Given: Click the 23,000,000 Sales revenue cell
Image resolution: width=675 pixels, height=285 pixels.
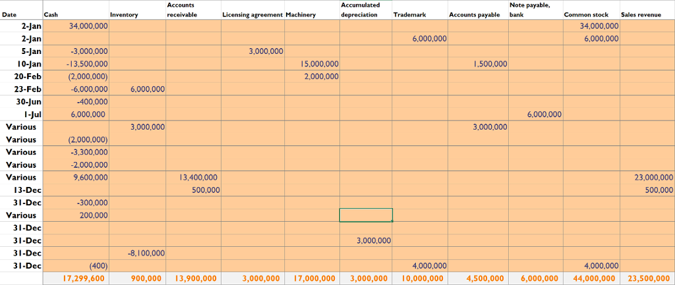Looking at the screenshot, I should point(647,177).
